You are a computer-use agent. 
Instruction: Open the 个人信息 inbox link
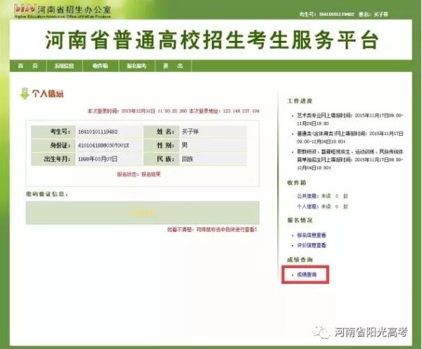pyautogui.click(x=308, y=206)
